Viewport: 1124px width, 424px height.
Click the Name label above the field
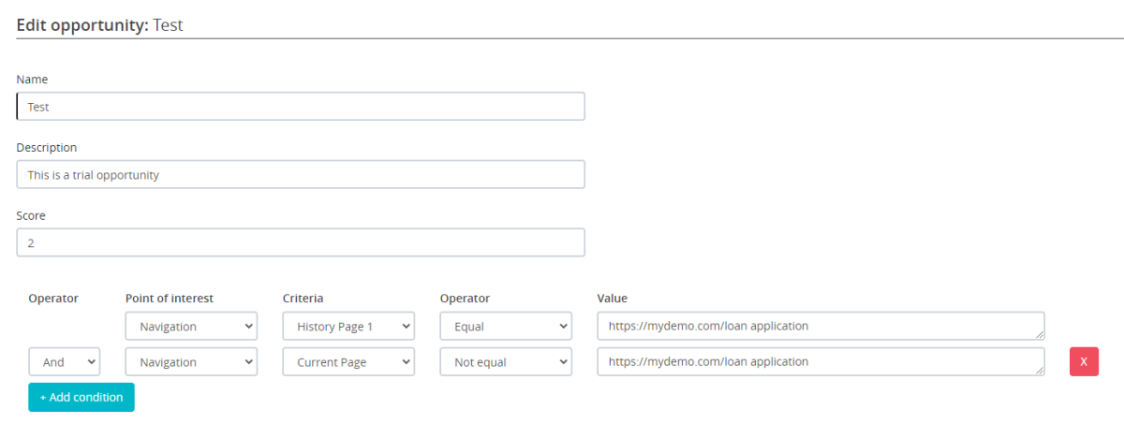click(32, 80)
